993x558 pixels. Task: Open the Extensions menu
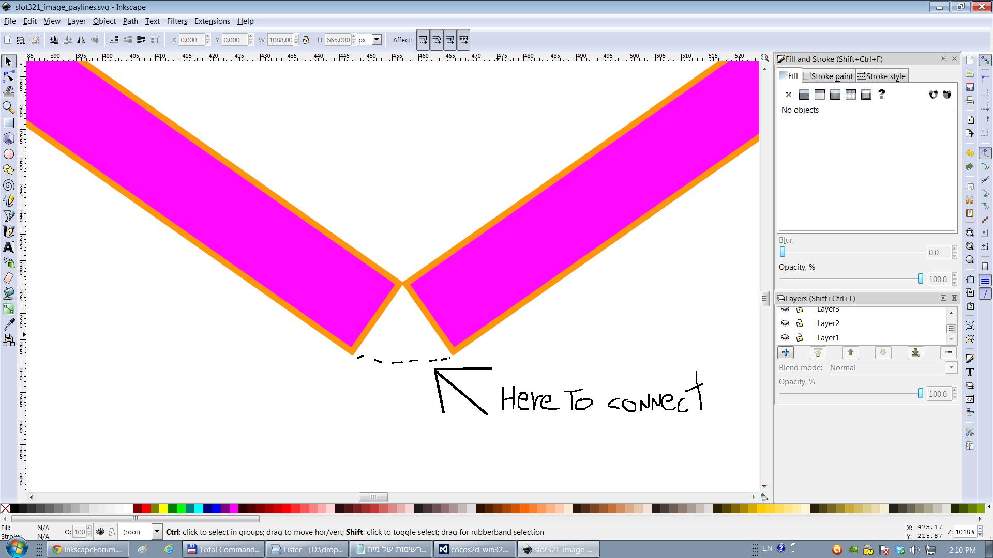(212, 21)
